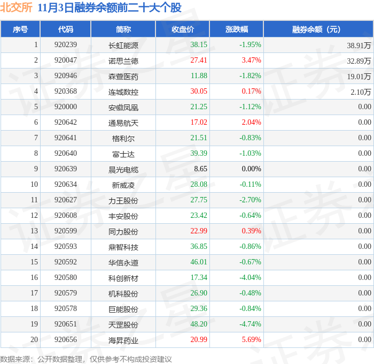Select stock code 920642
Image resolution: width=374 pixels, height=364 pixels.
click(66, 123)
